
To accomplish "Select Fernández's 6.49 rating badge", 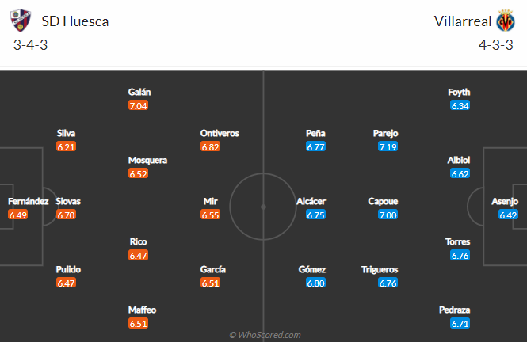I will coord(18,215).
